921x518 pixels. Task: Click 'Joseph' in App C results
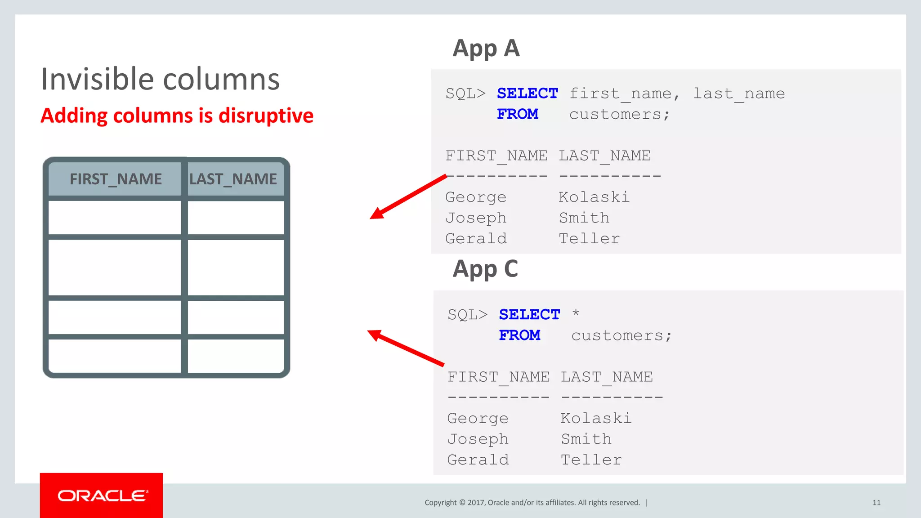pos(478,439)
